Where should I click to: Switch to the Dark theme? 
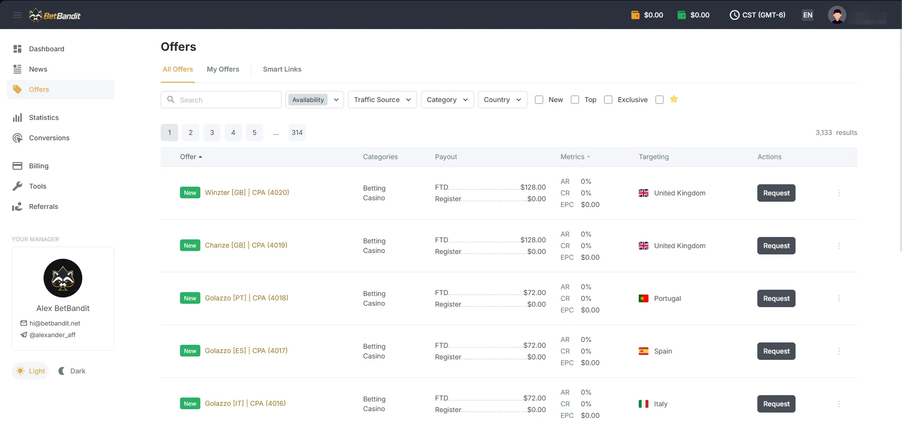coord(72,371)
